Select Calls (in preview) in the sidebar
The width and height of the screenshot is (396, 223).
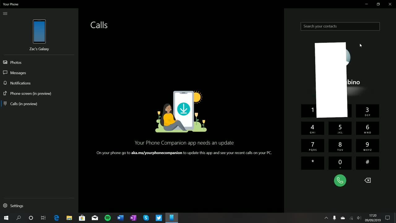[39, 104]
